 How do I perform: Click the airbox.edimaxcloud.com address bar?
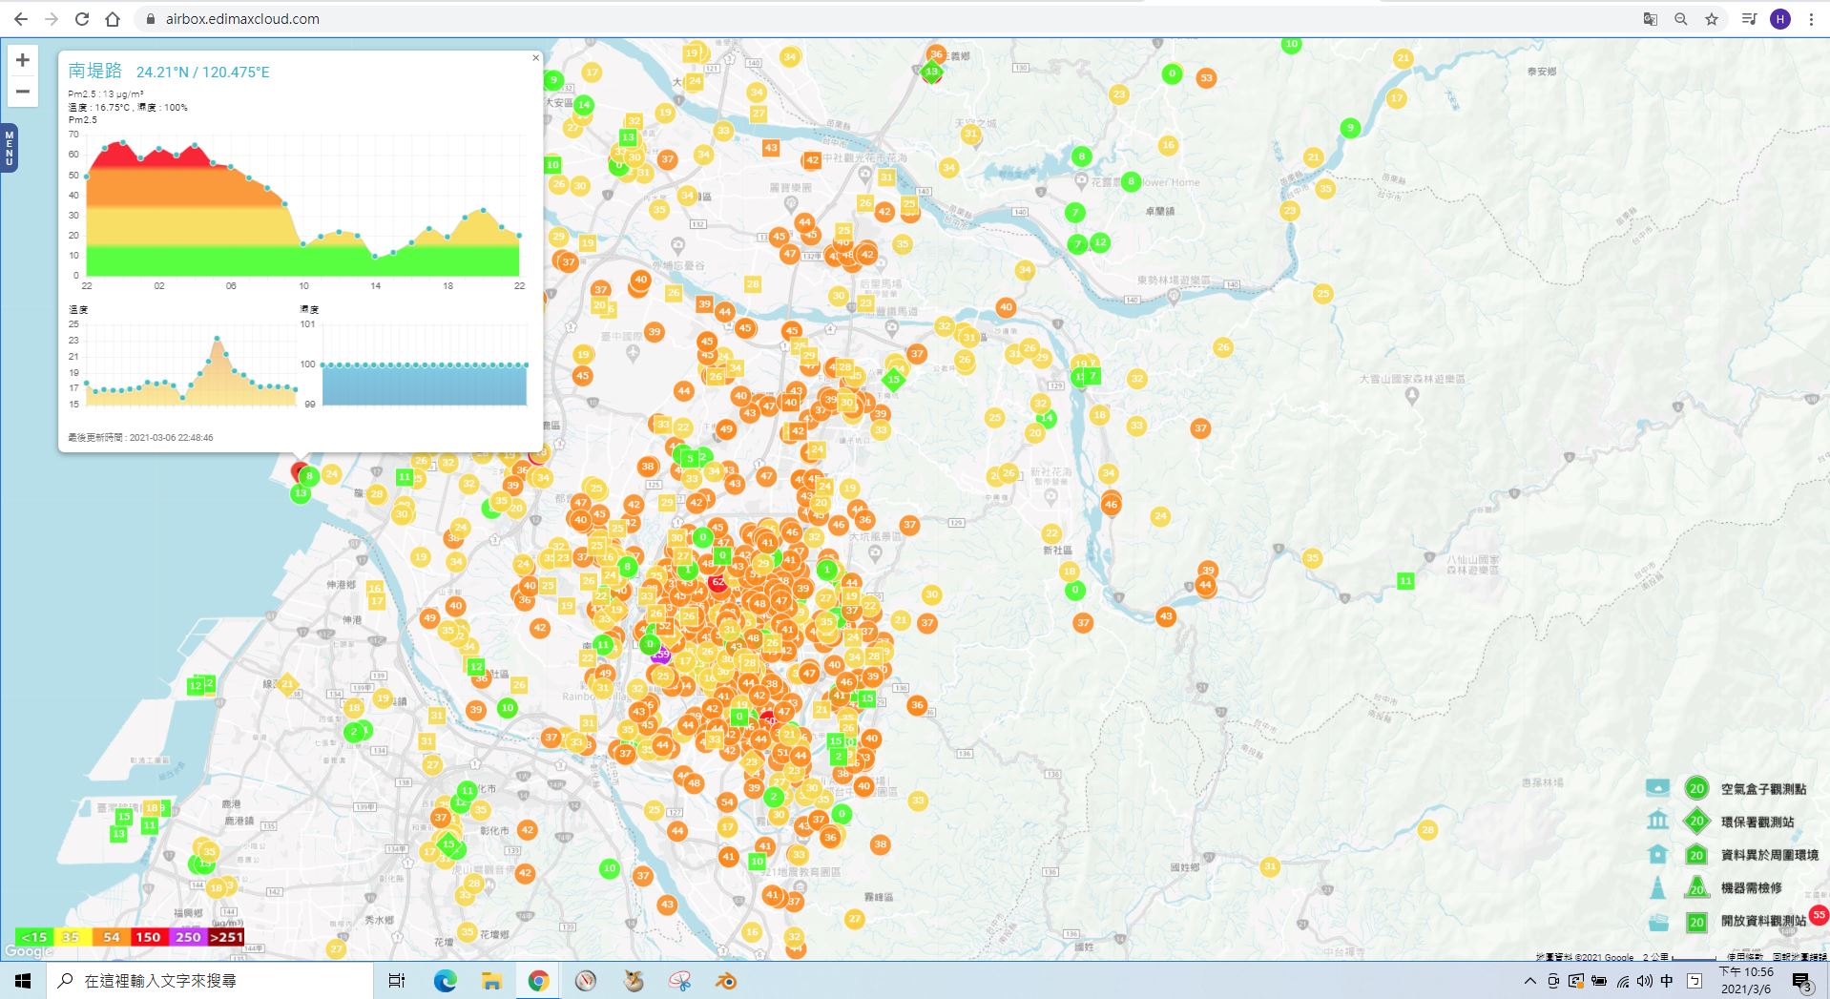click(x=887, y=19)
